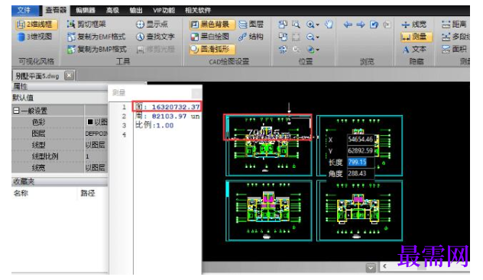Click the 色彩 black color swatch
Image resolution: width=483 pixels, height=280 pixels.
pos(90,122)
